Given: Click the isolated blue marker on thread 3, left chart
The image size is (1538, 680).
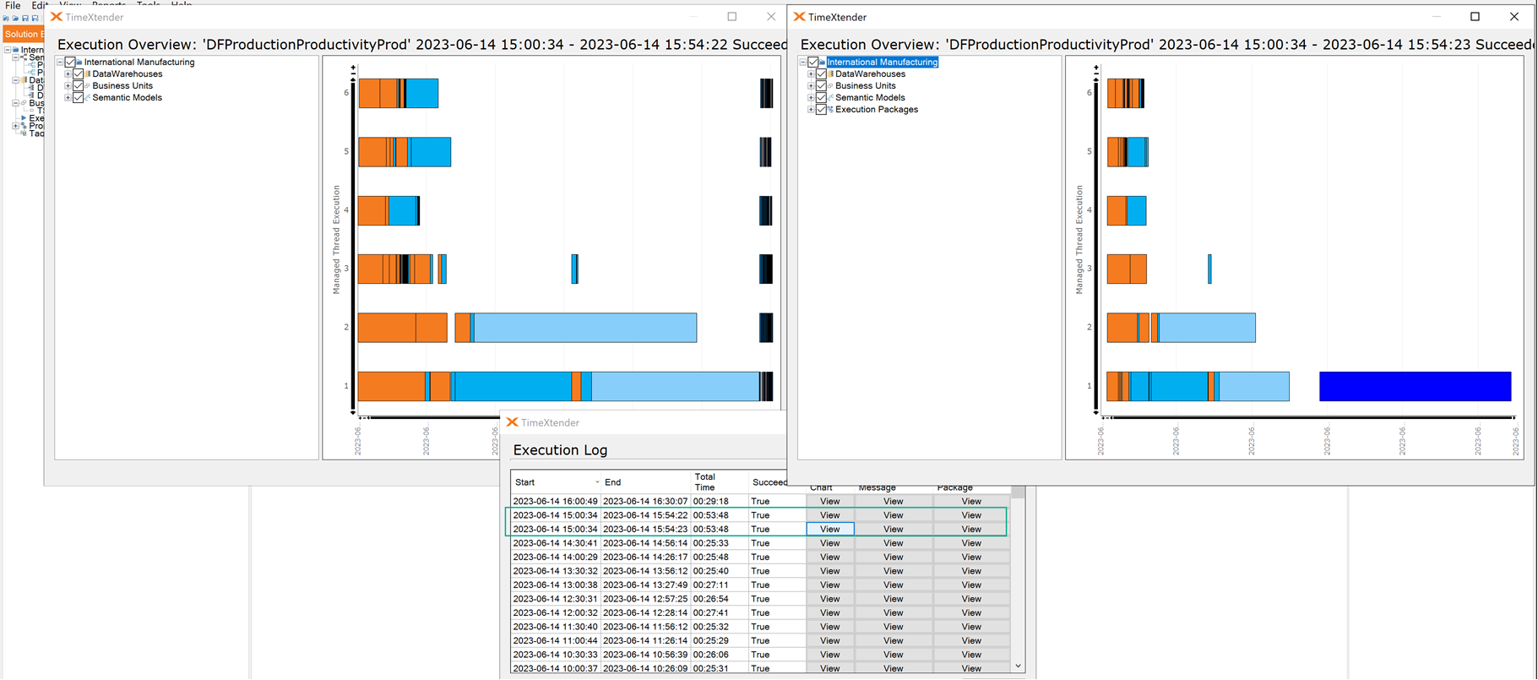Looking at the screenshot, I should coord(575,269).
